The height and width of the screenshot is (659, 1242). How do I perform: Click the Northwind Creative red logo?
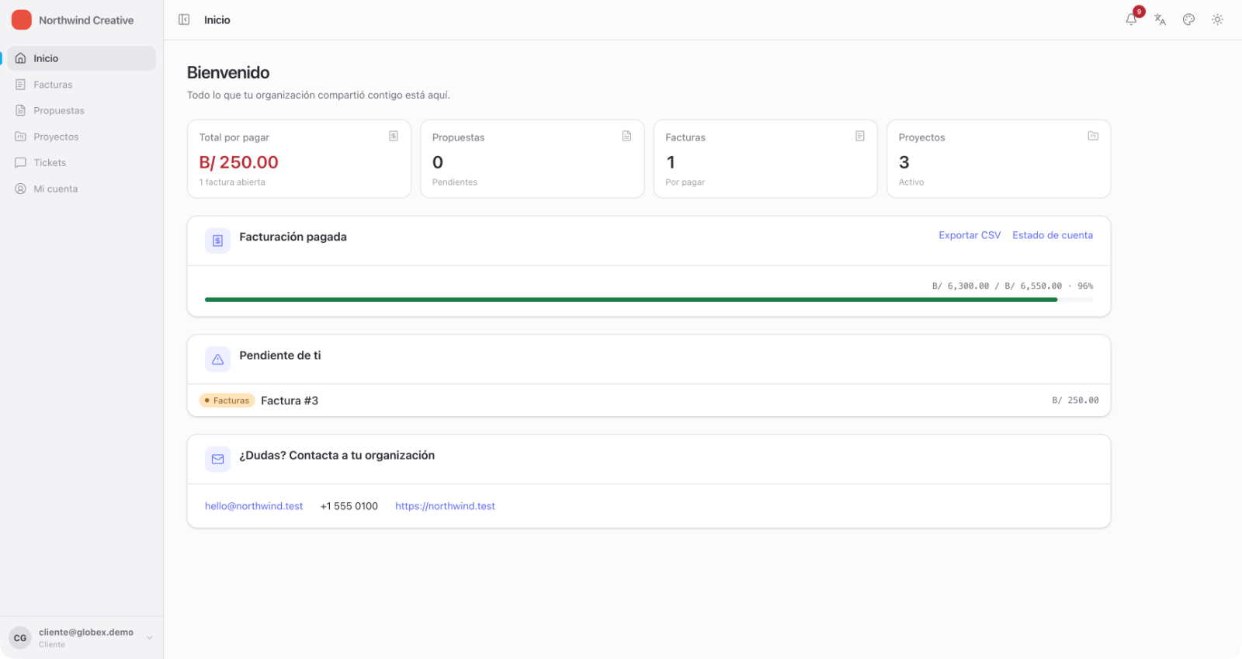point(22,20)
